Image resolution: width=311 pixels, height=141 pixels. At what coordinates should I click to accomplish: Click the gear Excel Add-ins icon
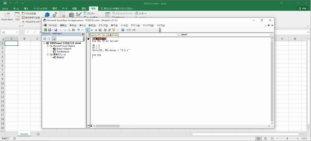pyautogui.click(x=55, y=15)
